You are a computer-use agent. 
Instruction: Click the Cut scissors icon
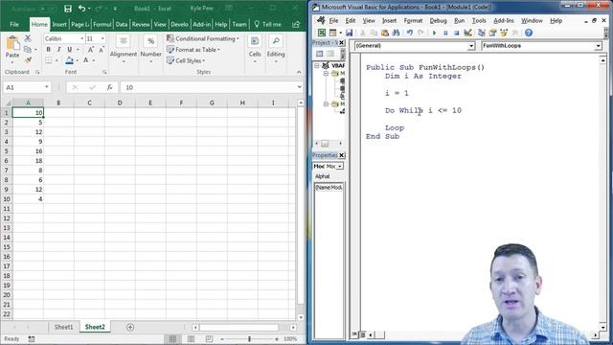pos(28,38)
